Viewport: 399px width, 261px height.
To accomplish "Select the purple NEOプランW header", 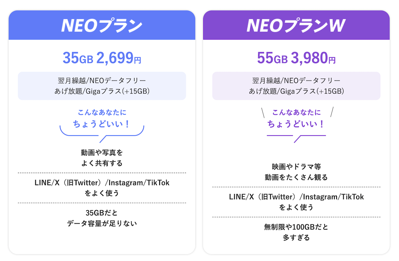I will pyautogui.click(x=296, y=25).
